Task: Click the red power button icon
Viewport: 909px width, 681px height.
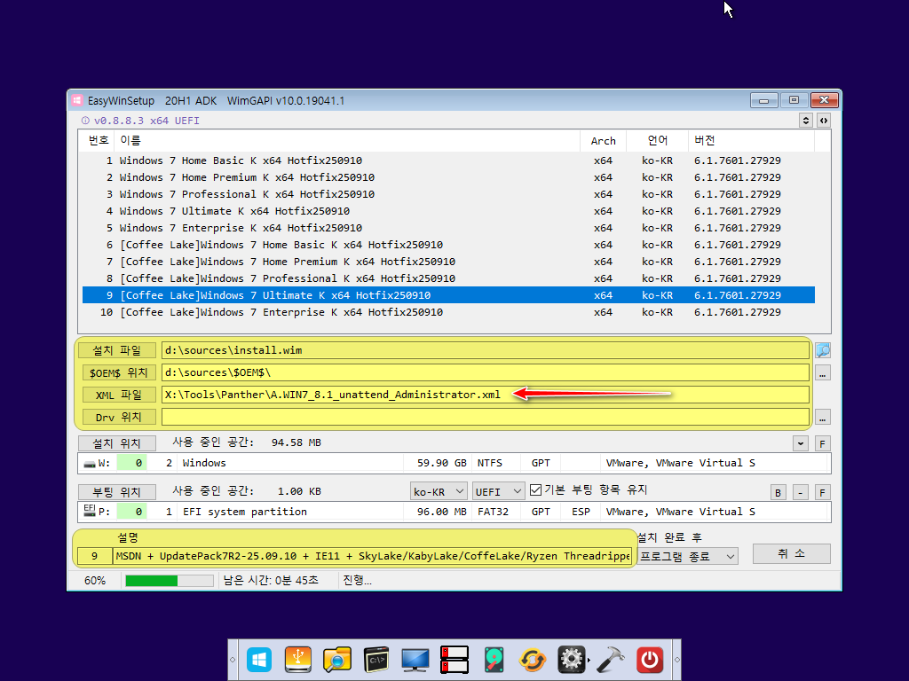Action: [650, 660]
